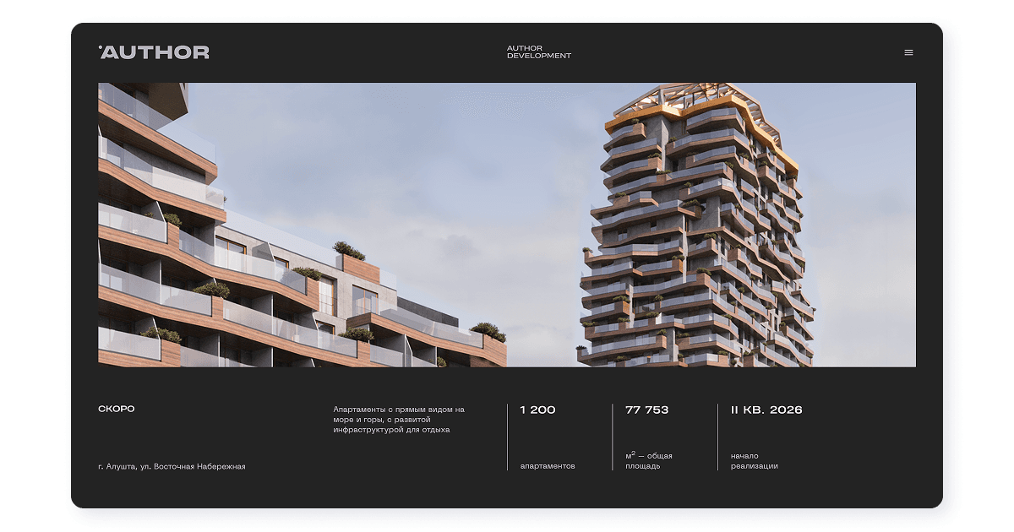Click the начало реализации caption
The image size is (1014, 532).
tap(754, 461)
